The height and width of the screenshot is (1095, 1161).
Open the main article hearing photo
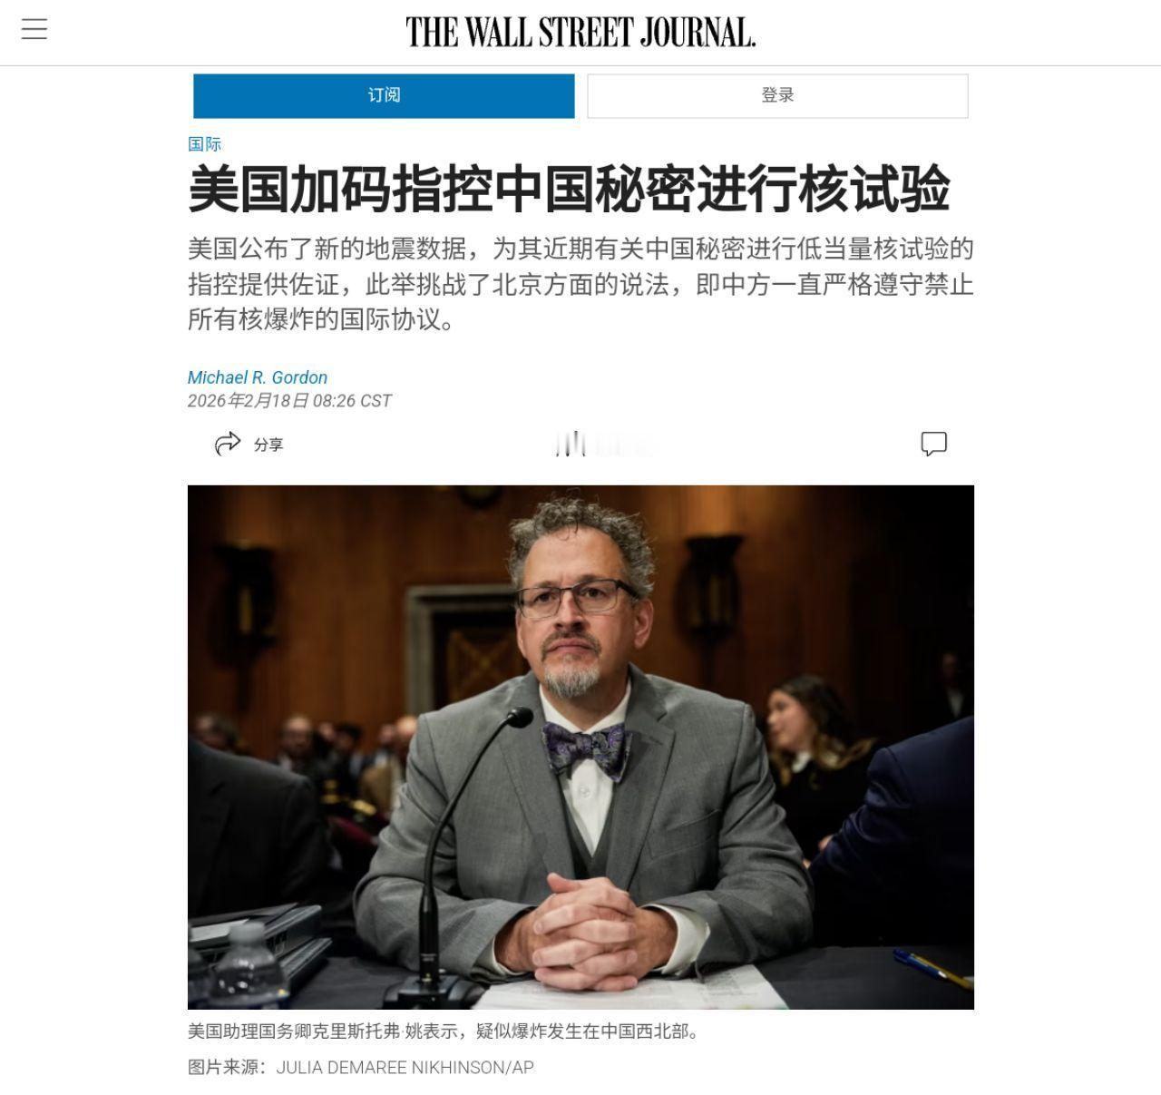[x=580, y=747]
